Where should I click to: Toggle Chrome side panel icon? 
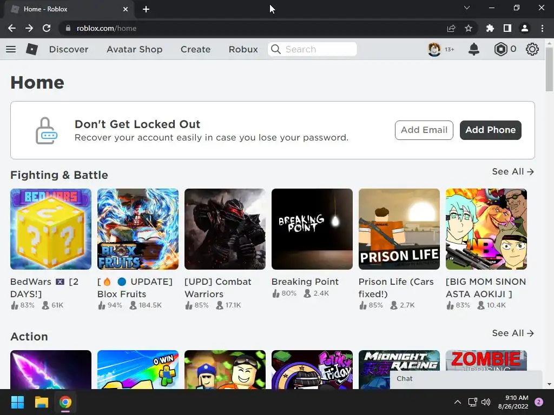(x=507, y=28)
